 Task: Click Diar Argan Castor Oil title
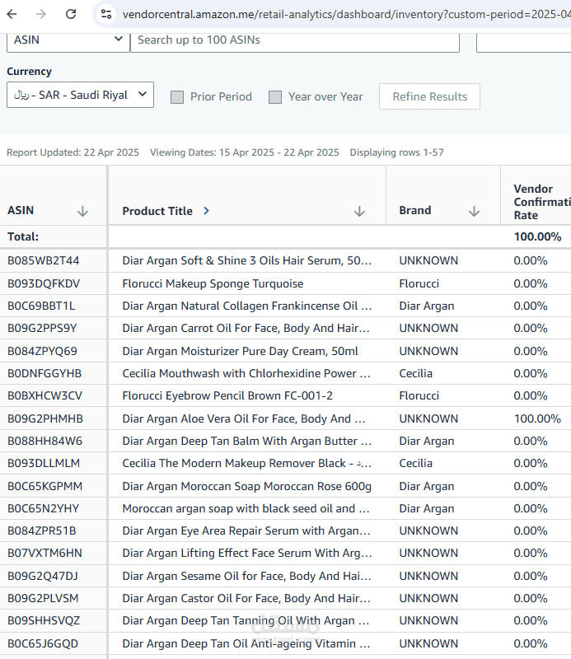coord(246,599)
